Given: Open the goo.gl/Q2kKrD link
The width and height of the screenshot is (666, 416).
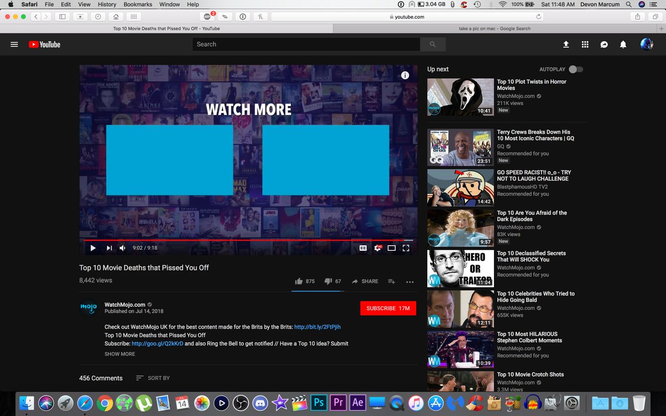Looking at the screenshot, I should (157, 344).
